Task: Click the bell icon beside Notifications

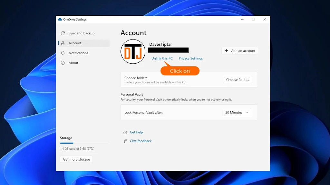Action: 63,53
